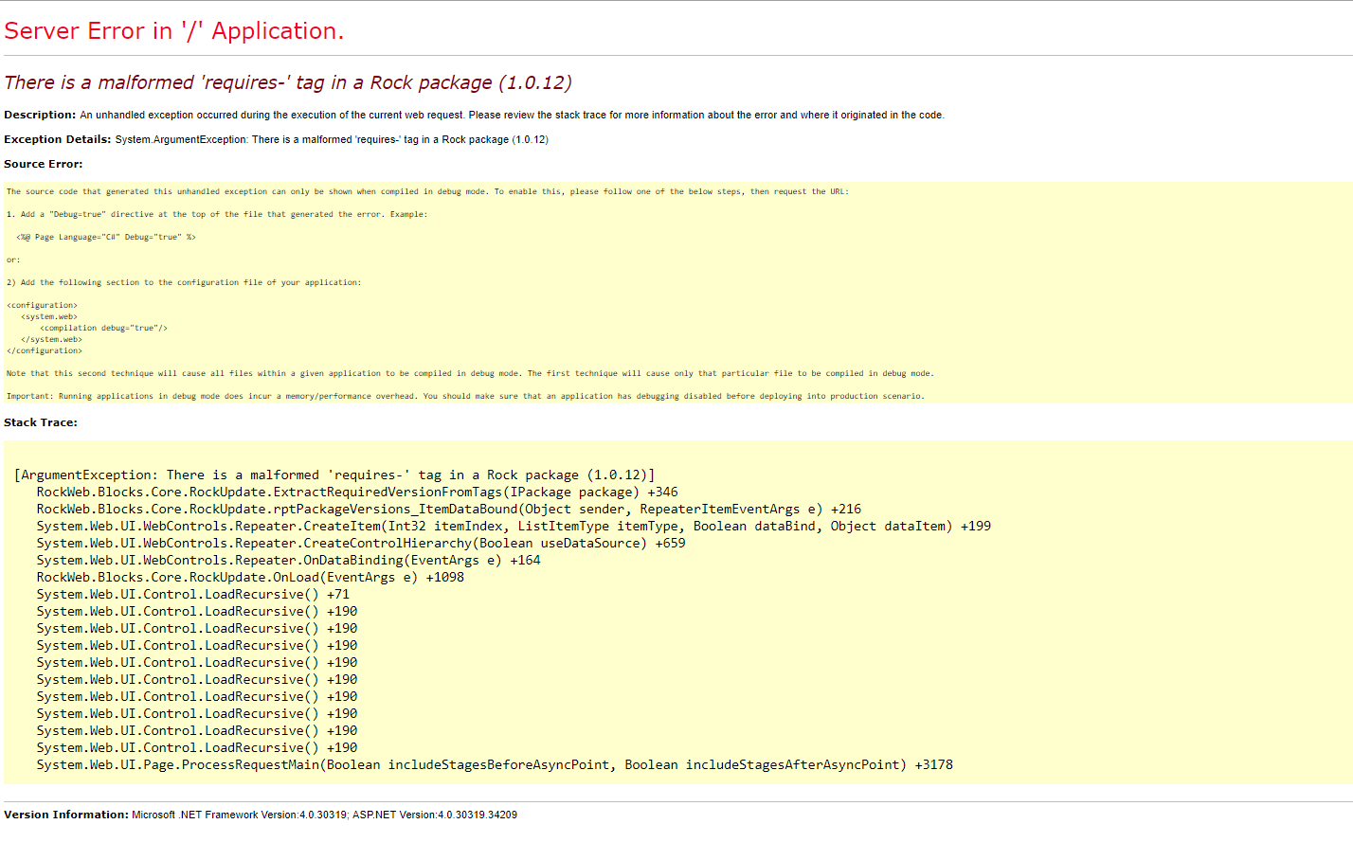Click the bracketed ArgumentException line in stack trace
1353x842 pixels.
[x=334, y=475]
